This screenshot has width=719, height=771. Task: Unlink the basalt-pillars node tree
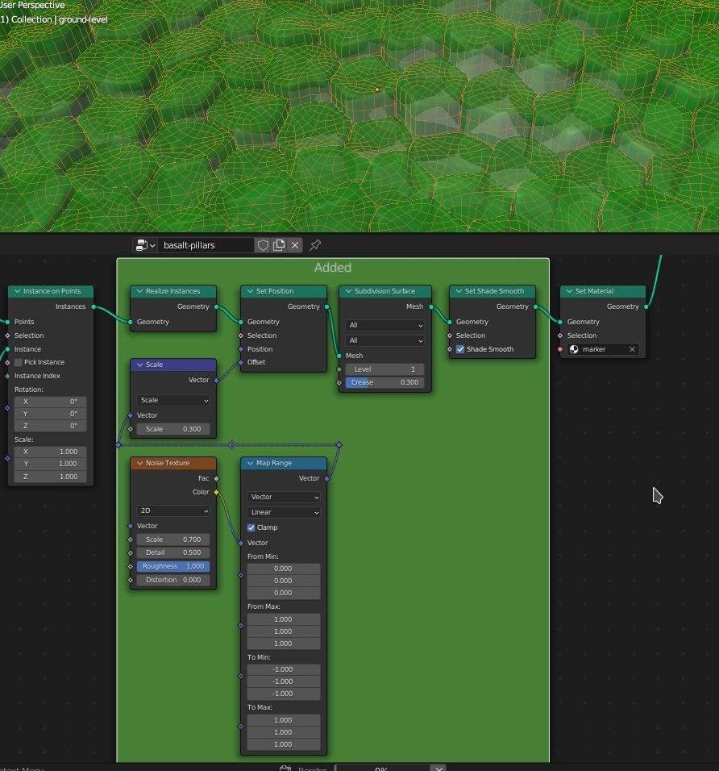(x=295, y=245)
